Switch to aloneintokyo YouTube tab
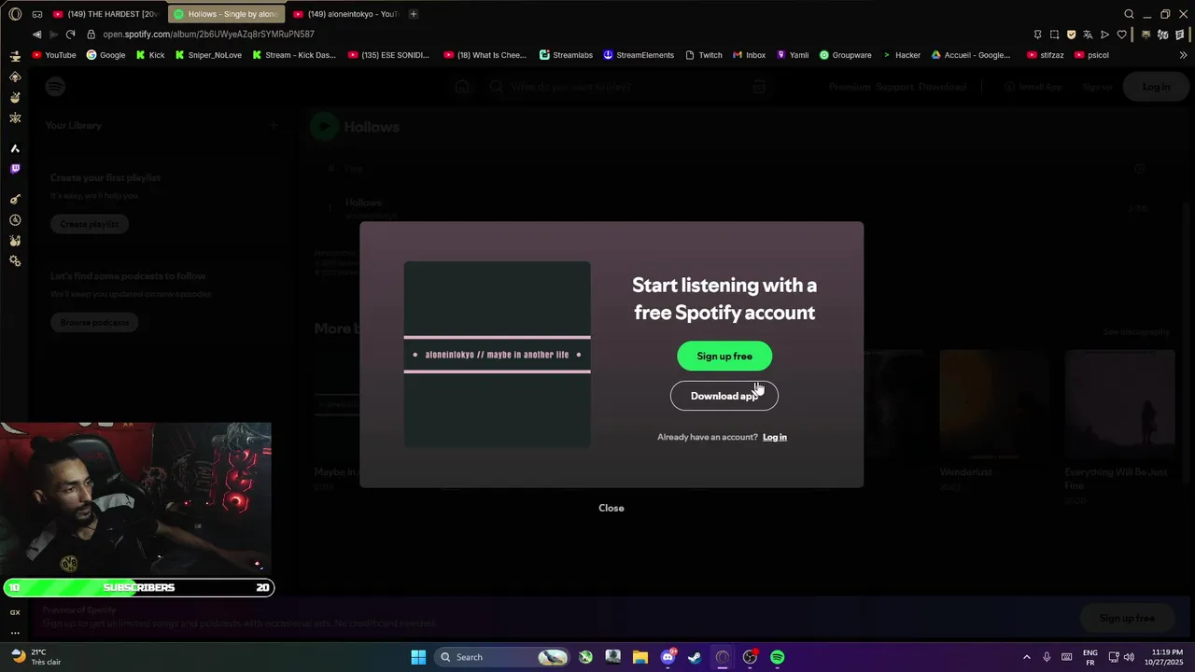 click(x=345, y=14)
